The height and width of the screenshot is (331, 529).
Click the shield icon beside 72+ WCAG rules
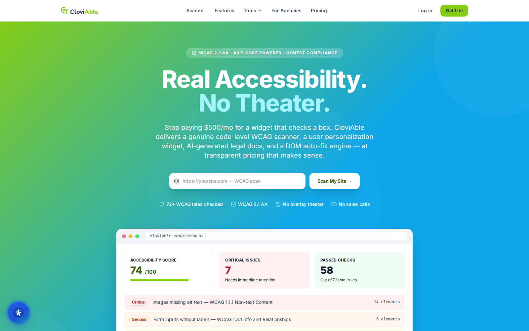(x=162, y=204)
